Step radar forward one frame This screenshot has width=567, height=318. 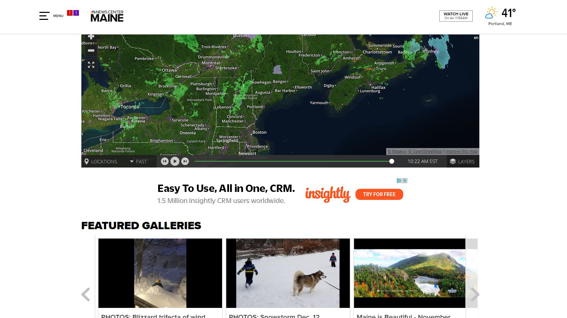click(185, 161)
